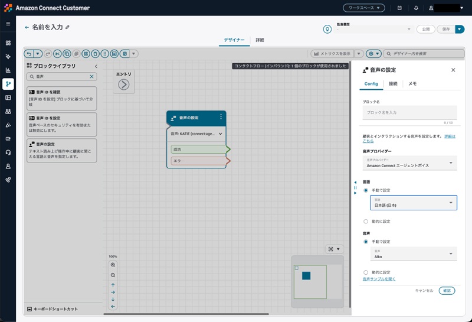Screen dimensions: 472x322
Task: Zoom in on the flow canvas
Action: 113,265
